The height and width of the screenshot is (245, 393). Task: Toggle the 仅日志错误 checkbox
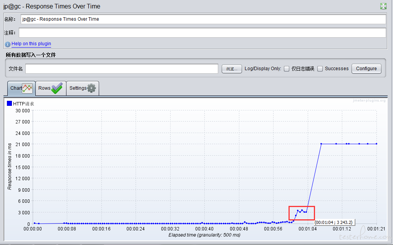tap(286, 69)
